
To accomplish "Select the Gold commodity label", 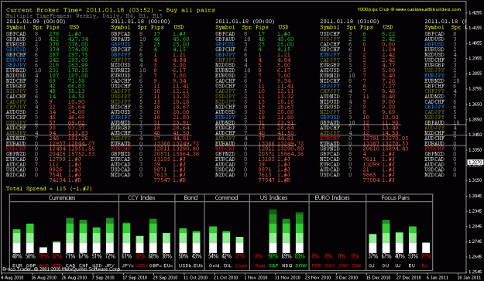I will tap(214, 266).
